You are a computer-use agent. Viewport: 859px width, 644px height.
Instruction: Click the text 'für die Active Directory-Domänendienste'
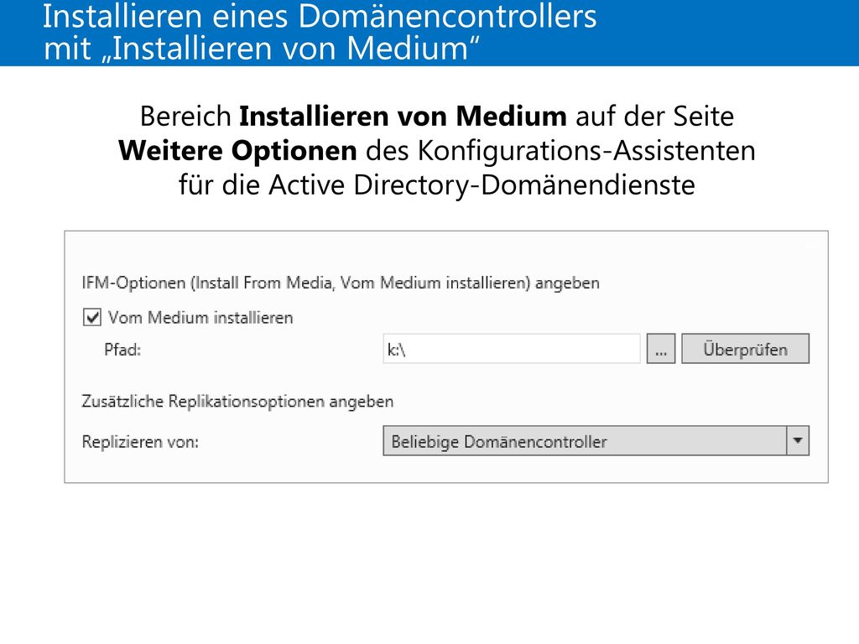click(436, 185)
